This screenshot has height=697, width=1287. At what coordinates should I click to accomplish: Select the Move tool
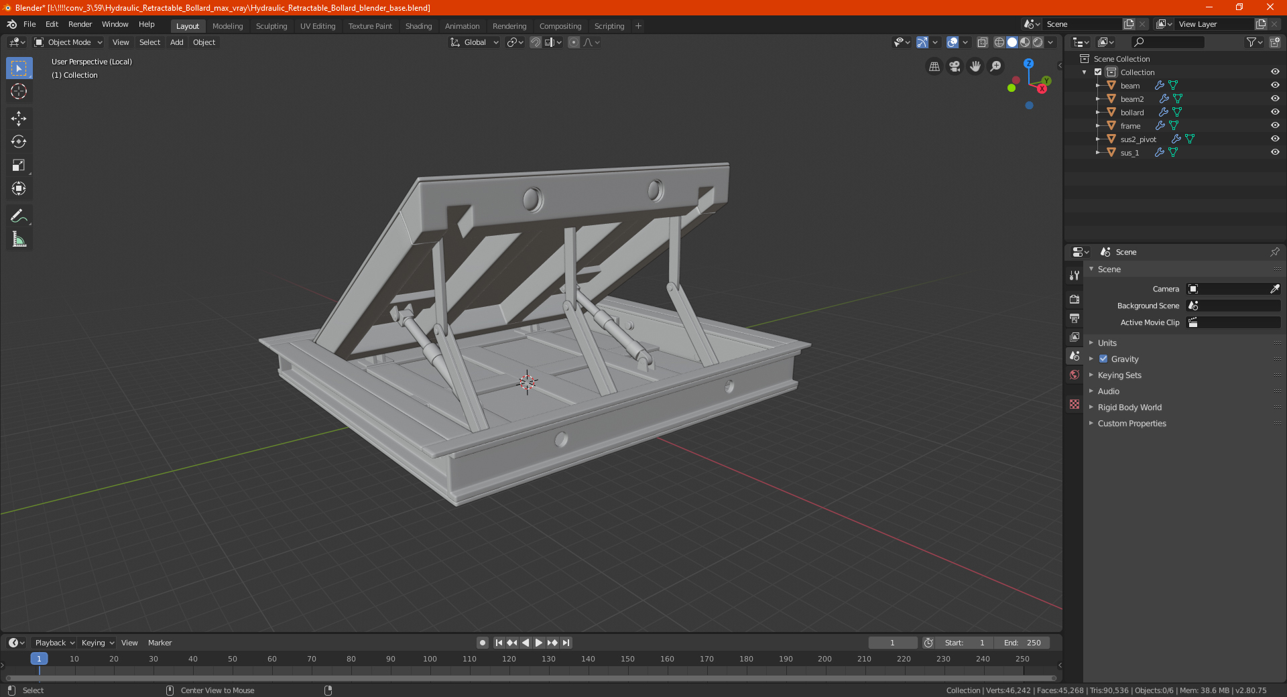[x=19, y=119]
